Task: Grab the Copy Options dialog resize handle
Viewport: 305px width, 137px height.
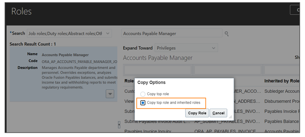Action: 230,117
